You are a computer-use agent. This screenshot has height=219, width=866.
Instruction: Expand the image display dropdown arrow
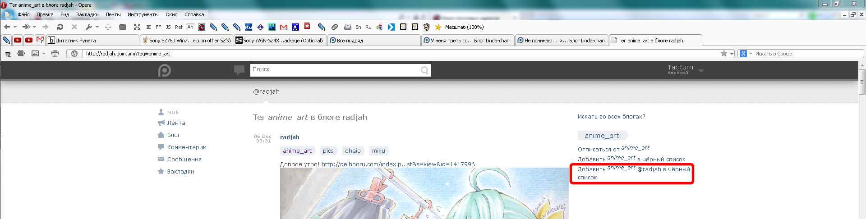pos(44,54)
